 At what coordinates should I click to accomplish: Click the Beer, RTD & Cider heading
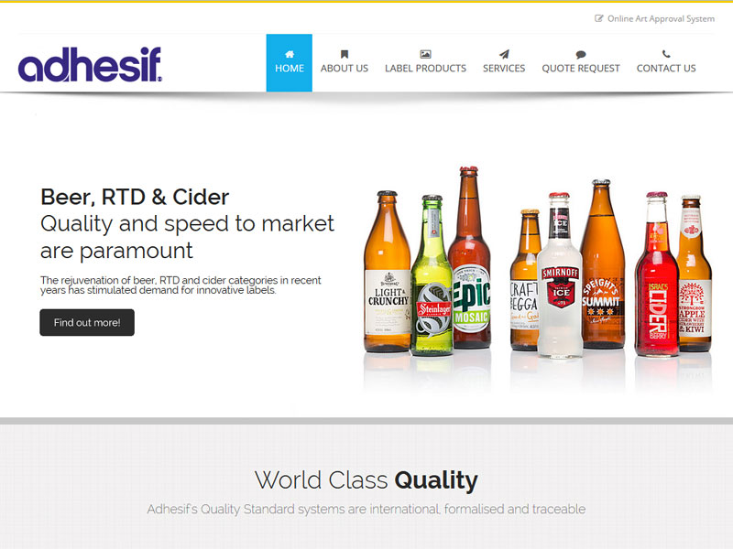(135, 197)
